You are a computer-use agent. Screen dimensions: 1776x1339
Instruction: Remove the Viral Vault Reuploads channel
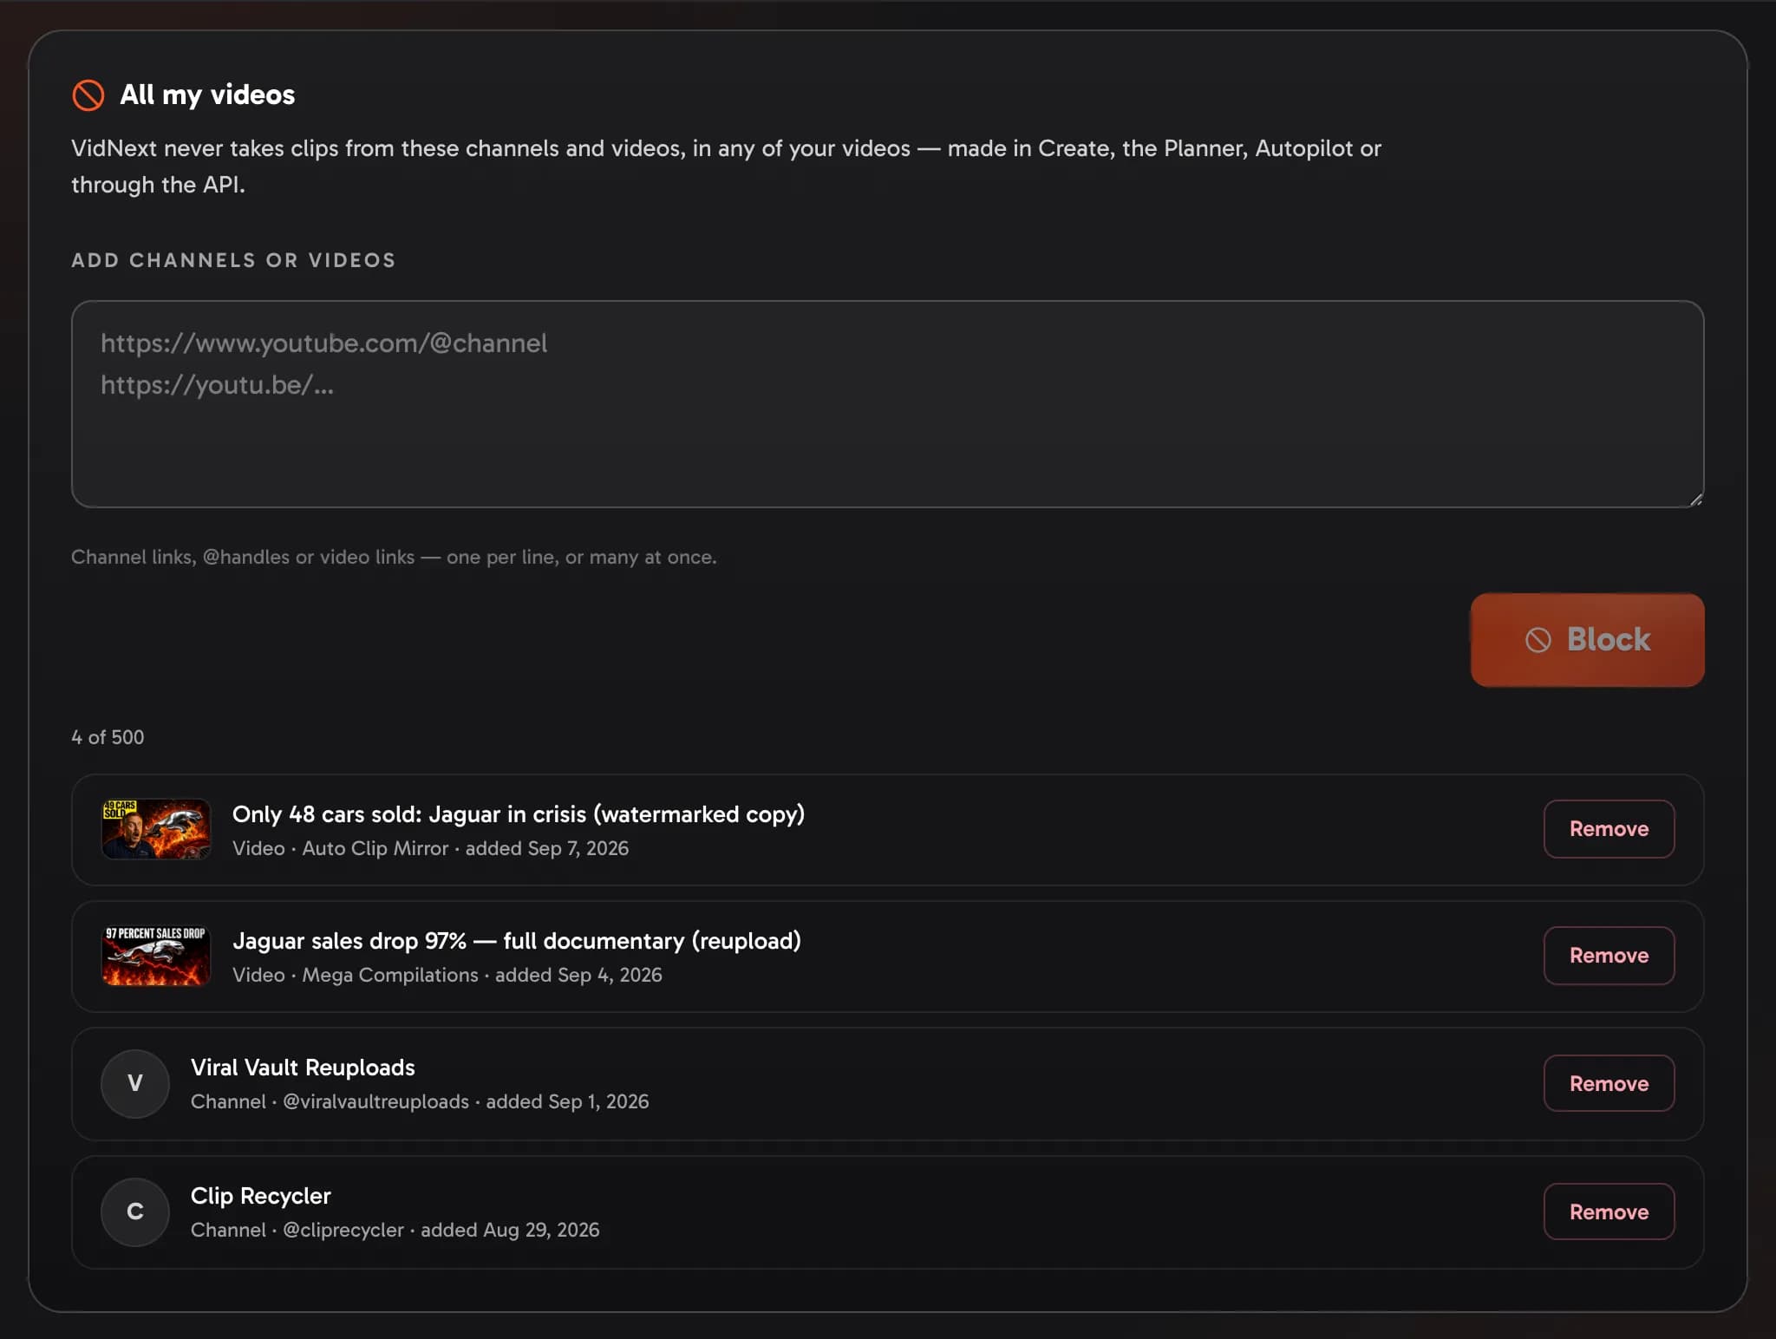click(x=1609, y=1083)
